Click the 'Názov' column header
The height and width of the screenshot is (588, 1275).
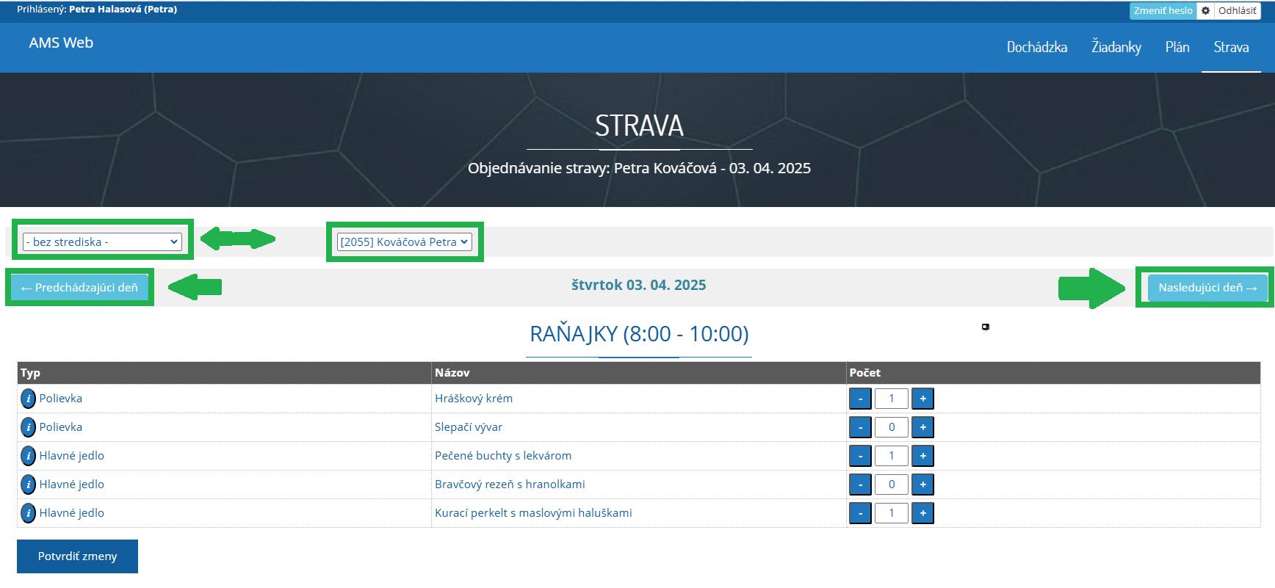[452, 373]
